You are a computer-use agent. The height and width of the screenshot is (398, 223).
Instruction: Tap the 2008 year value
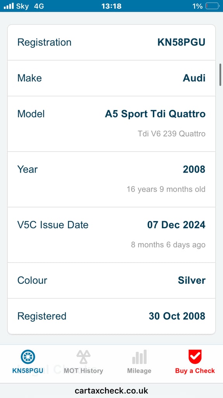coord(194,169)
